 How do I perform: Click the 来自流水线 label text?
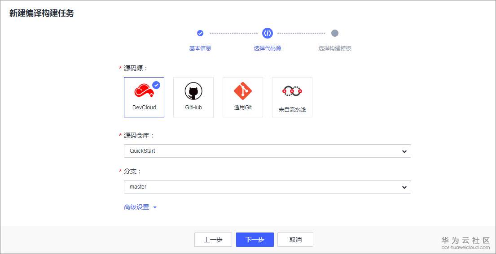coord(292,110)
